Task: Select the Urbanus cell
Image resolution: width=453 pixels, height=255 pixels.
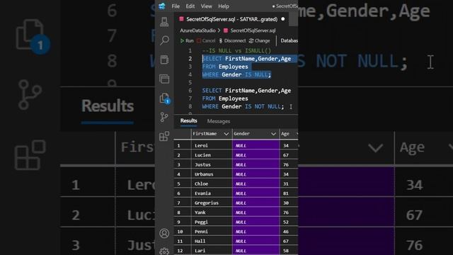Action: click(x=212, y=174)
